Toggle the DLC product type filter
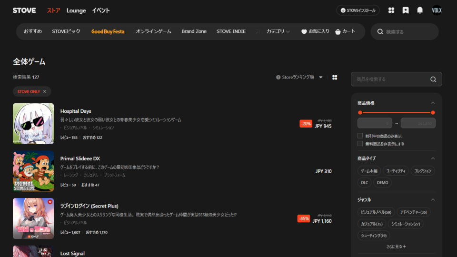 (364, 183)
